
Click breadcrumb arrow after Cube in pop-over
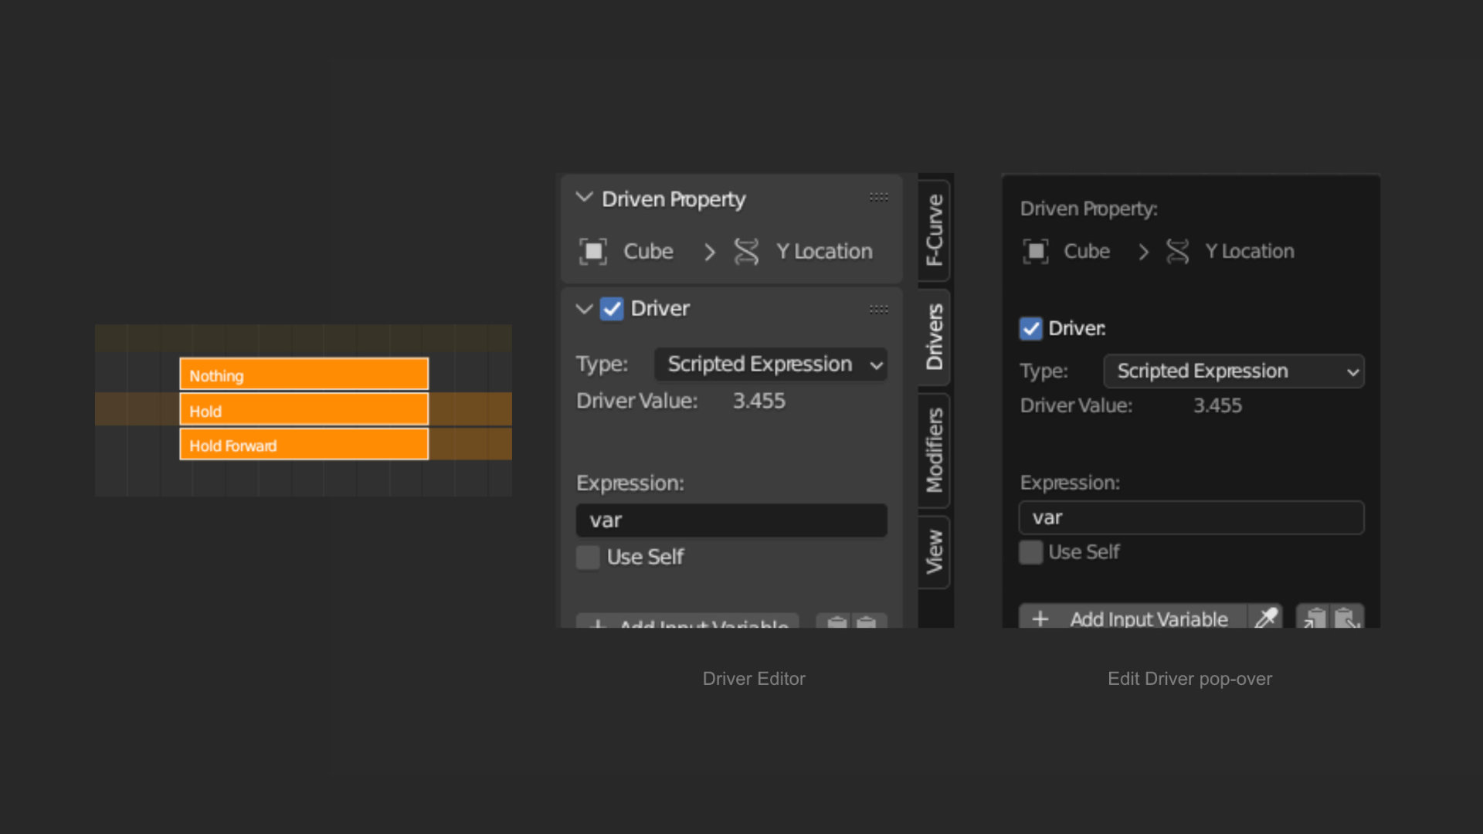click(1143, 252)
